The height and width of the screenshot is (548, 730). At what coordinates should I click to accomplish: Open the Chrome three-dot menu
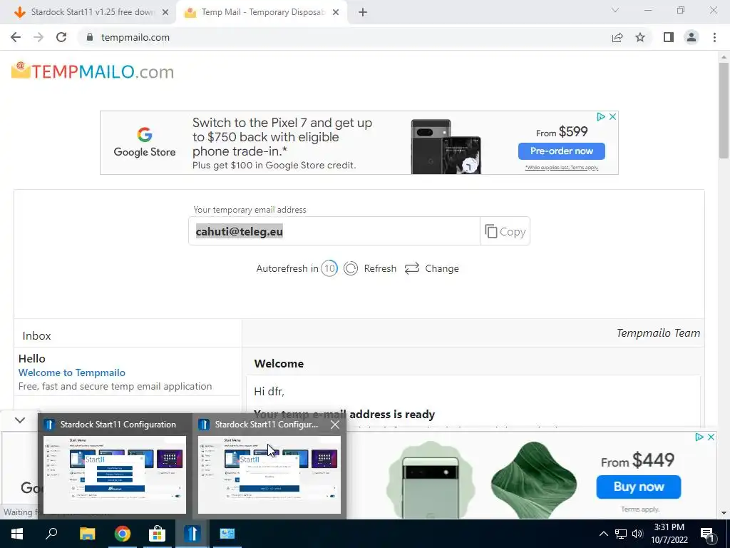[714, 37]
